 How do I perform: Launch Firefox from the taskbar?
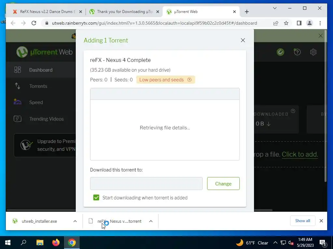coord(56,243)
